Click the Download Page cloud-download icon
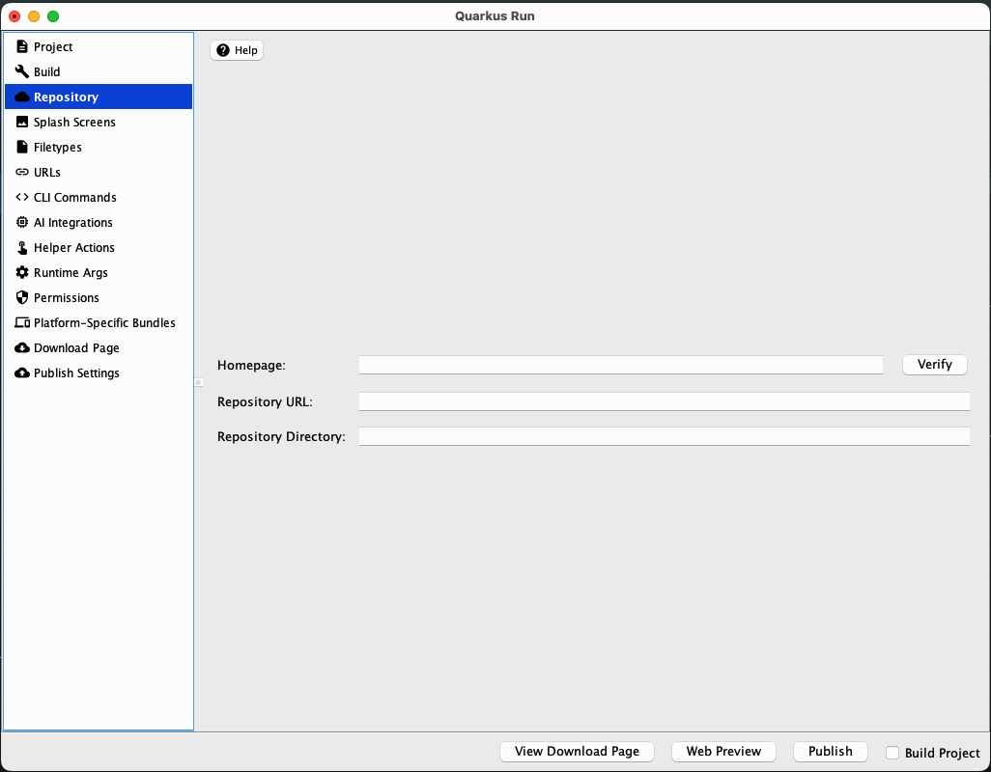The width and height of the screenshot is (991, 772). tap(22, 347)
